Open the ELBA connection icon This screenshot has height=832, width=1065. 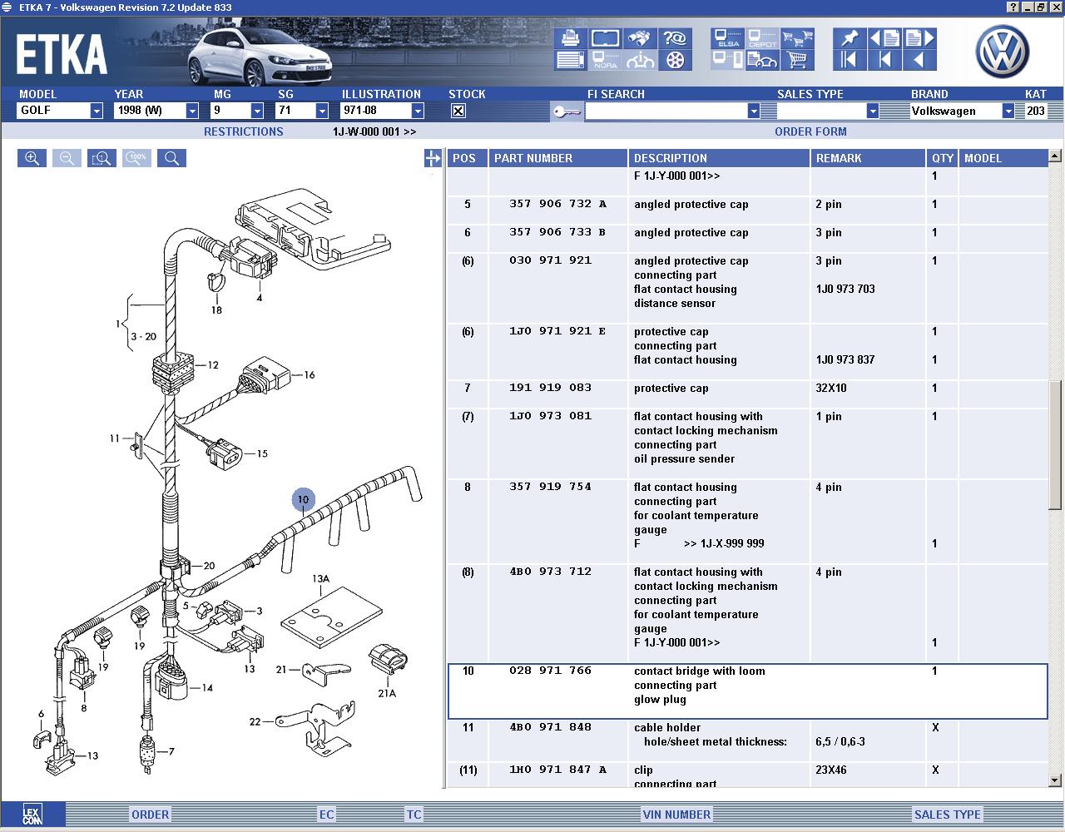tap(727, 38)
